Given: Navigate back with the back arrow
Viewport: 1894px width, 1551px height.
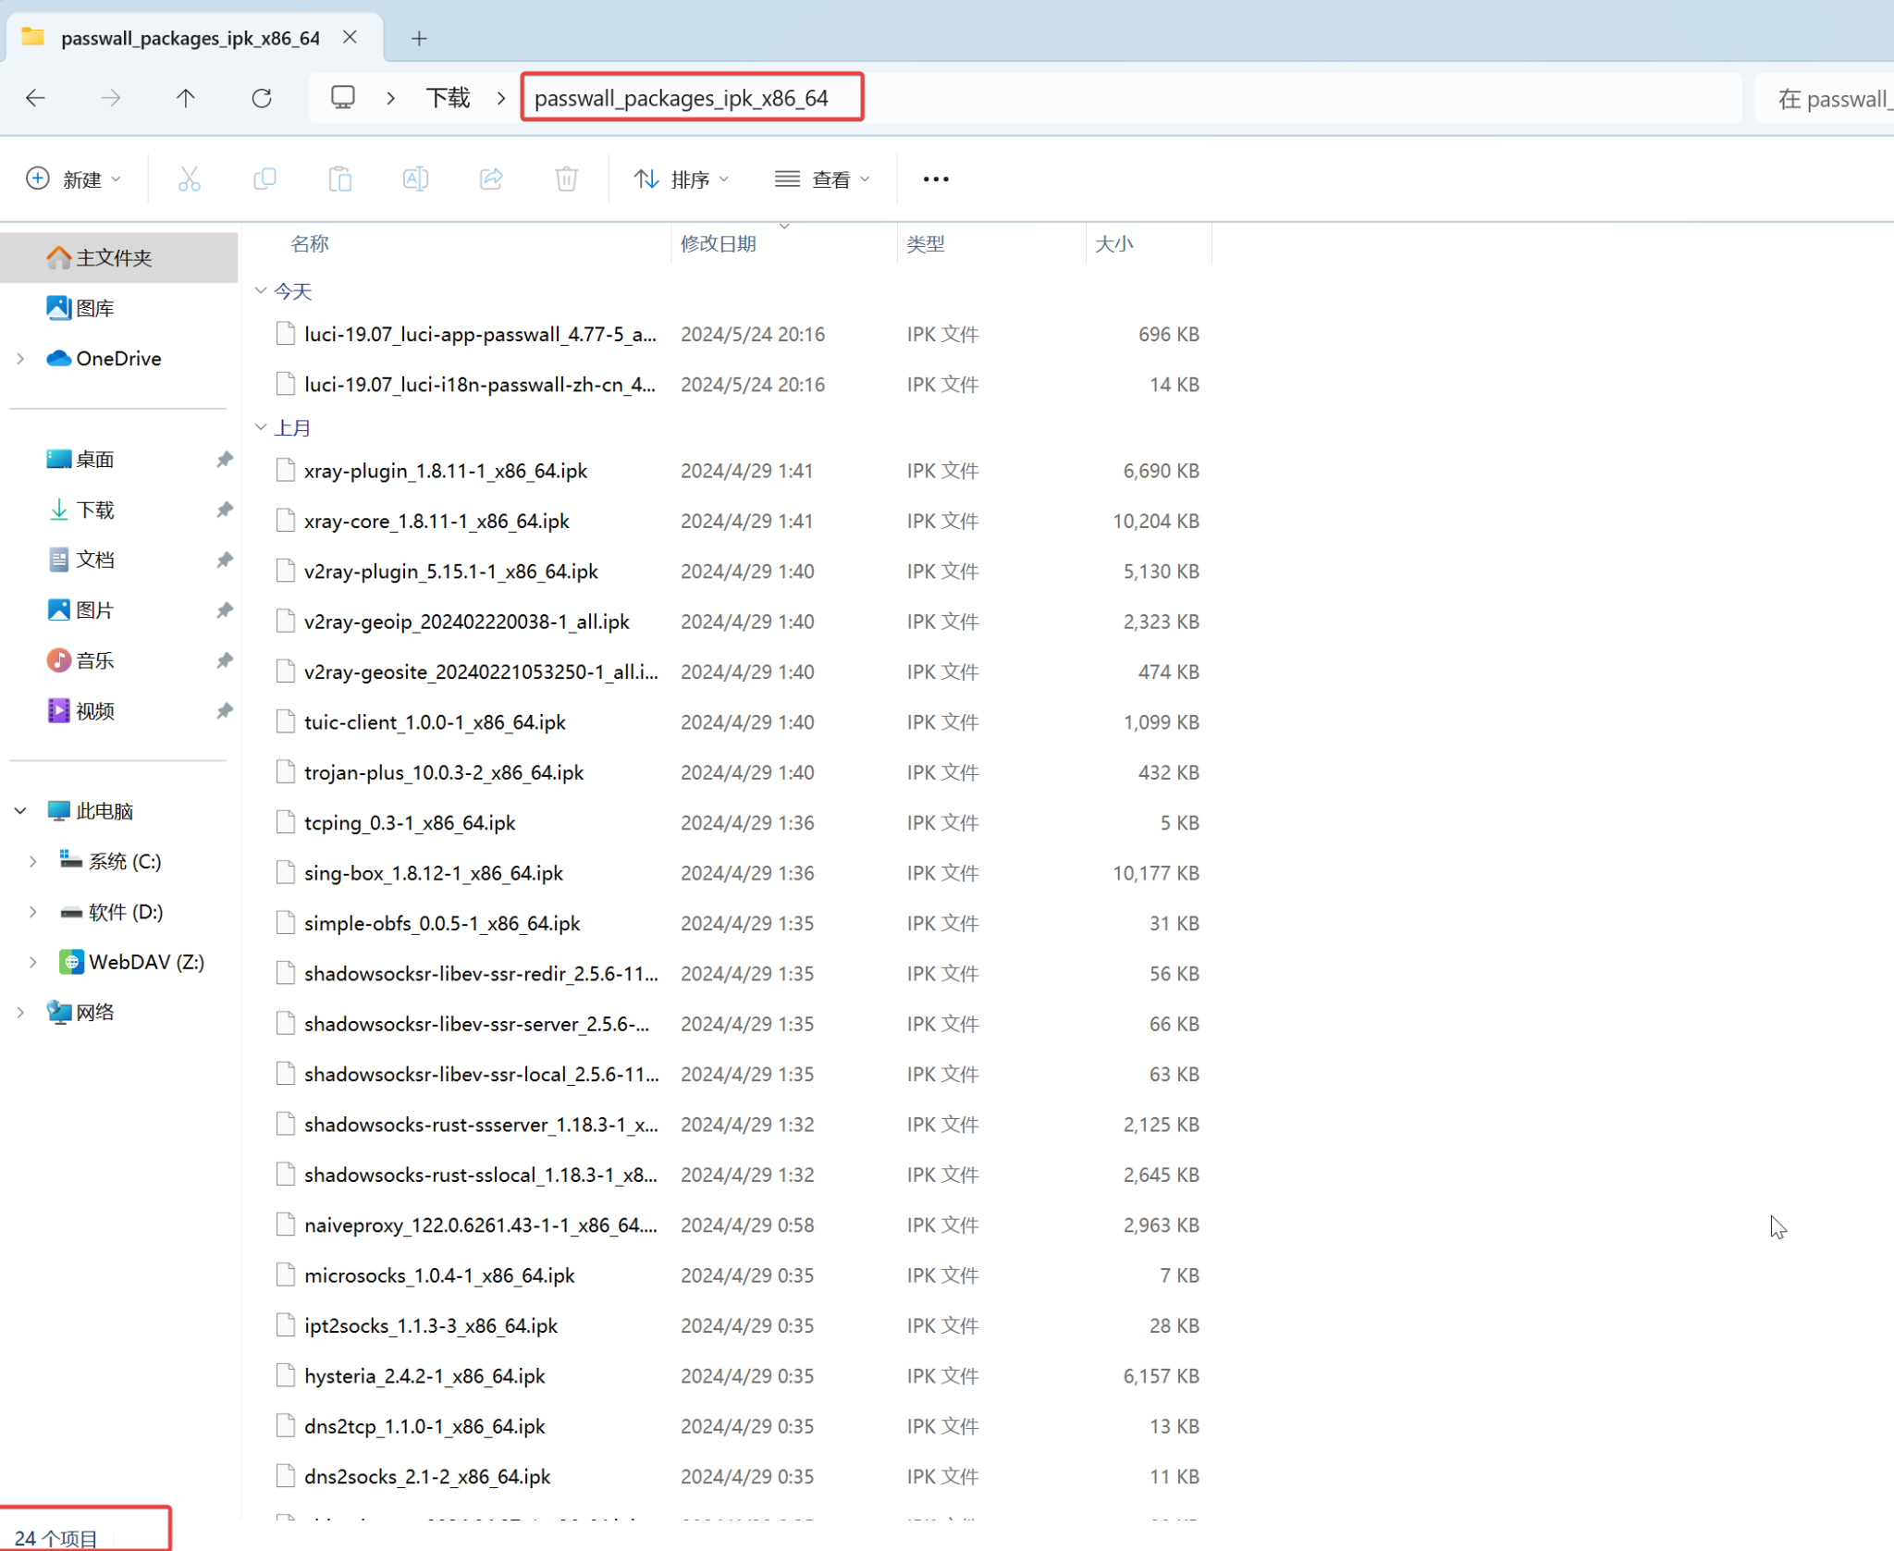Looking at the screenshot, I should click(x=36, y=98).
